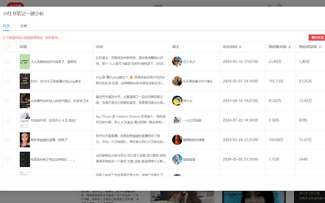Viewport: 325px width, 203px height.
Task: Click exposure value 43.82万
Action: (x=275, y=101)
